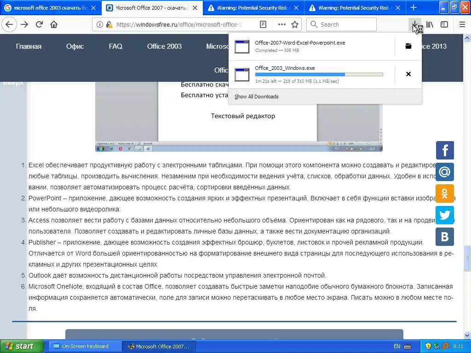
Task: Click the Search input box
Action: 342,24
